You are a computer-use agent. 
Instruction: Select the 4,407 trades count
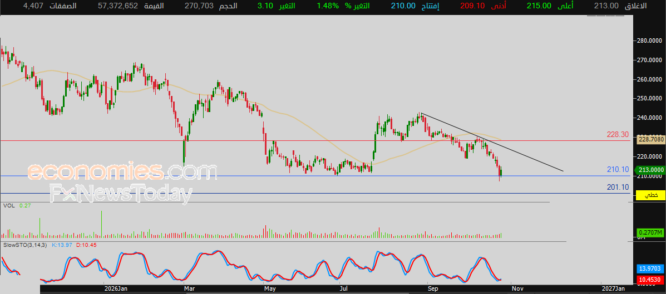click(x=33, y=6)
